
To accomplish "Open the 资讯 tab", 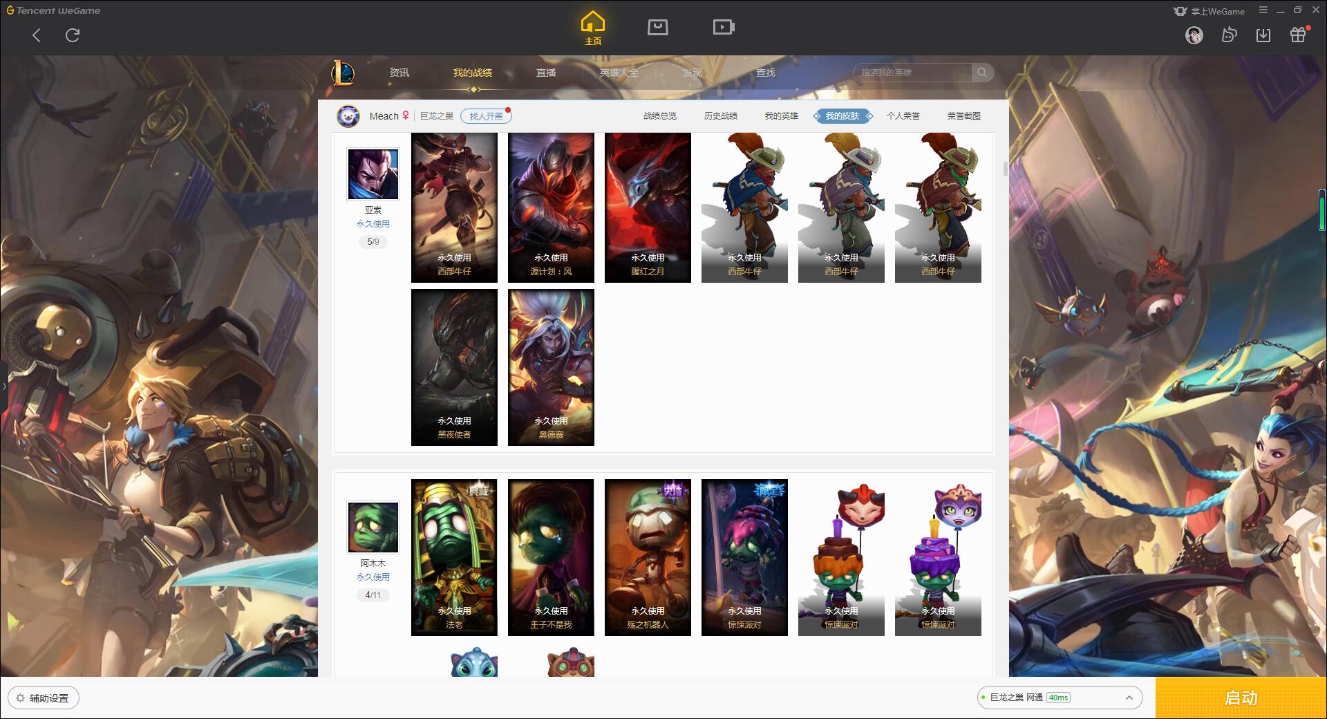I will tap(399, 73).
